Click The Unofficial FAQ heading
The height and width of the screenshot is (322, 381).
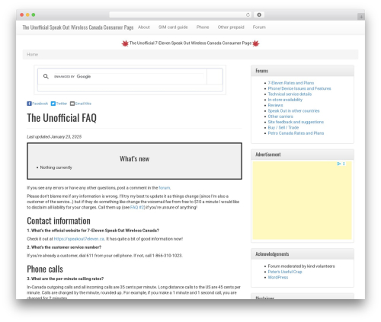(x=62, y=118)
